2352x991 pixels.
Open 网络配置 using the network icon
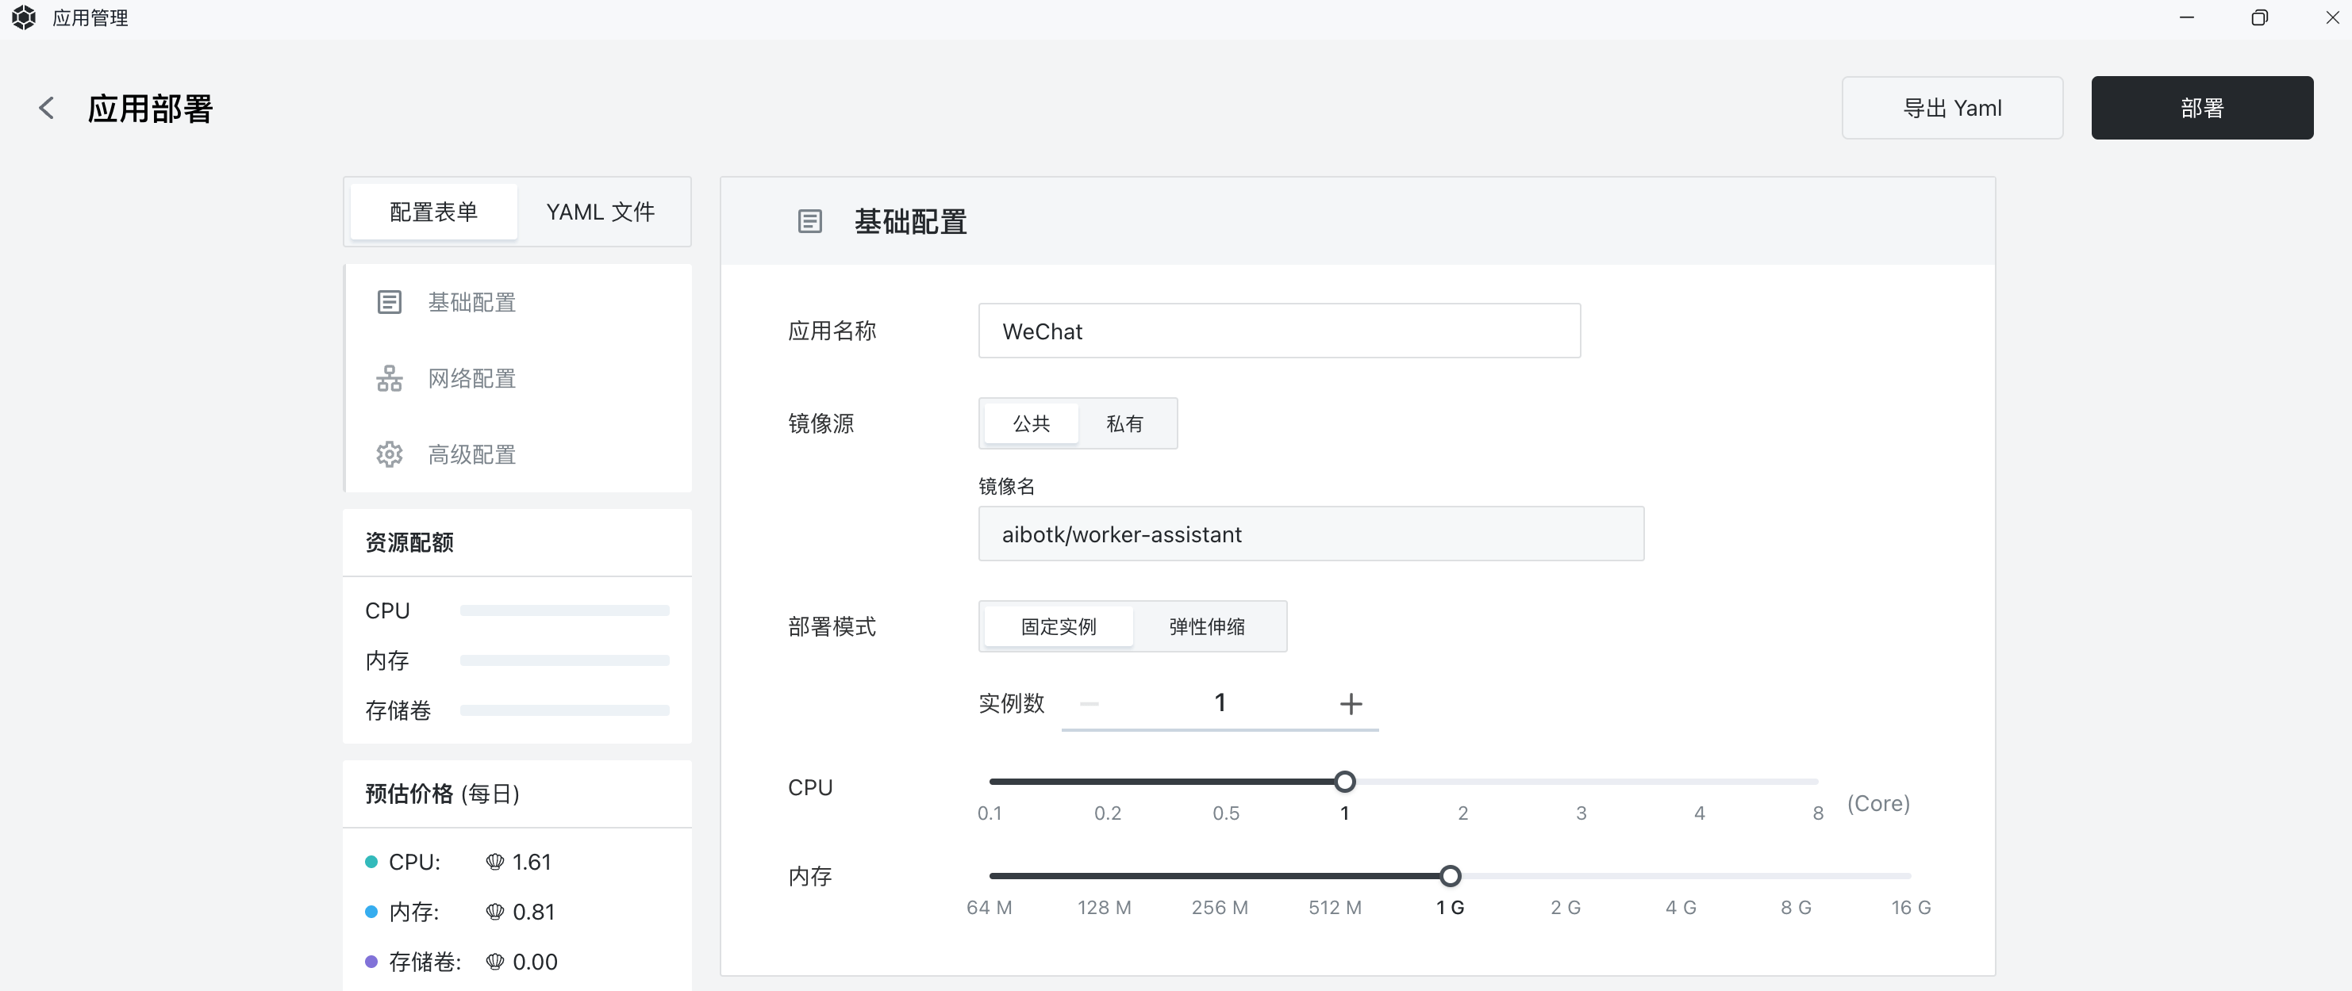coord(390,378)
